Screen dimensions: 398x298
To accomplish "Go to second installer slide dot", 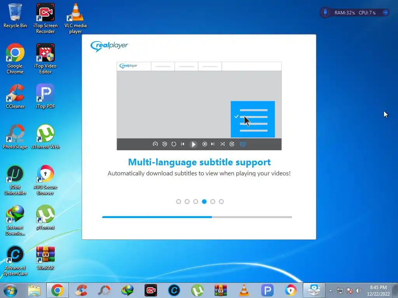I will pos(187,201).
